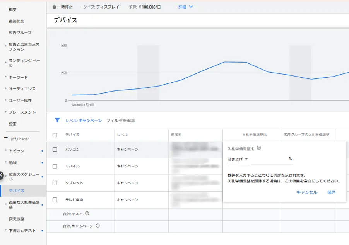Toggle the select-all checkbox in table header
This screenshot has width=349, height=245.
[55, 135]
